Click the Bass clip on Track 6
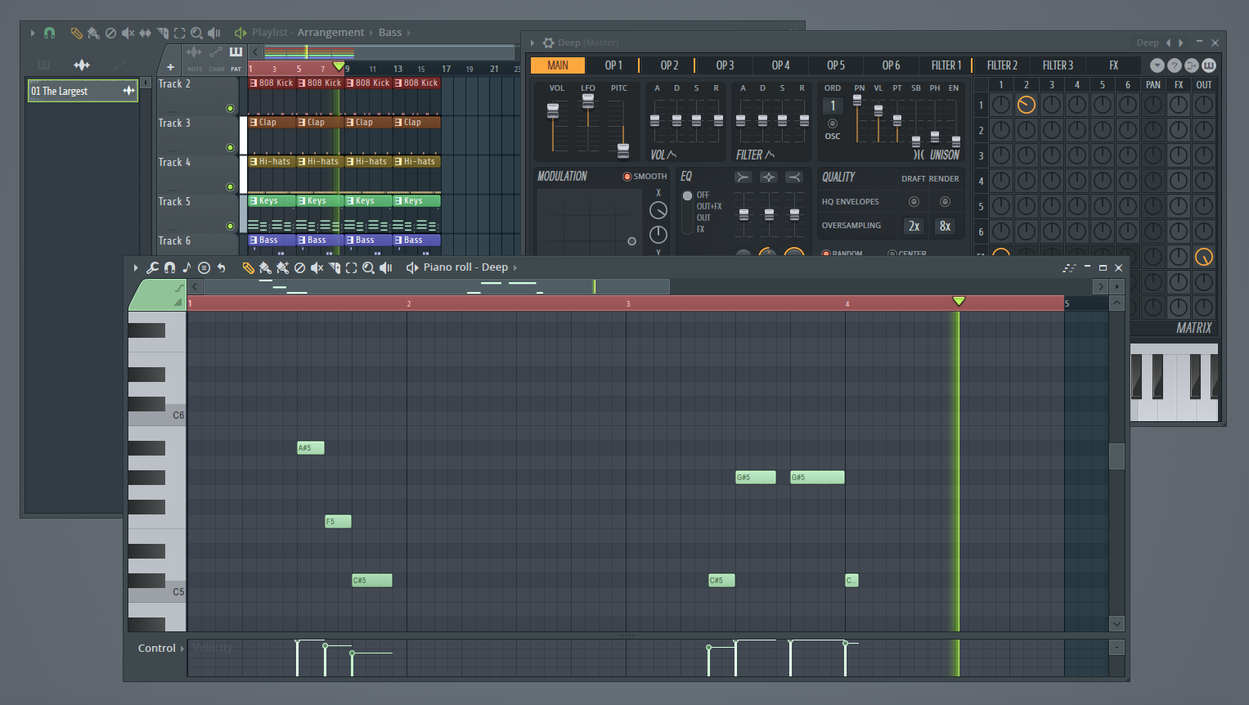Screen dimensions: 1249x705 [x=270, y=240]
